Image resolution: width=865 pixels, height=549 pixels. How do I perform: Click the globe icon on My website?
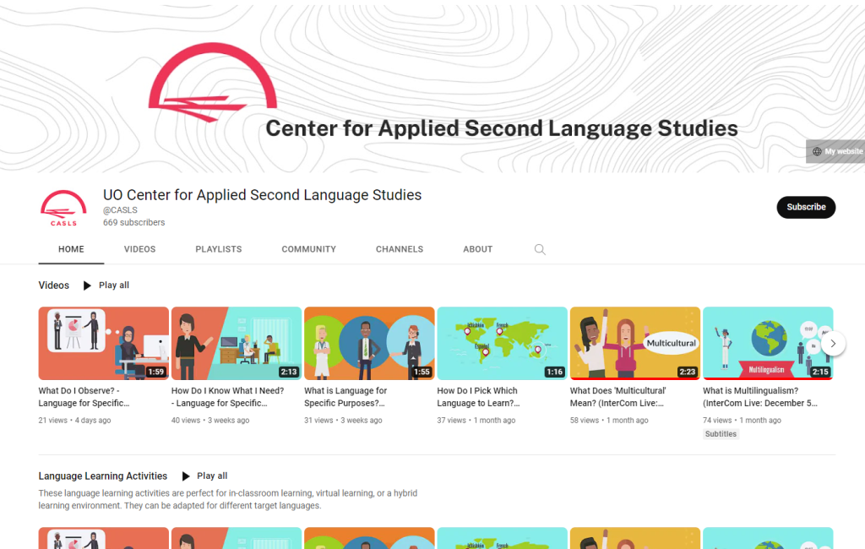pyautogui.click(x=817, y=151)
